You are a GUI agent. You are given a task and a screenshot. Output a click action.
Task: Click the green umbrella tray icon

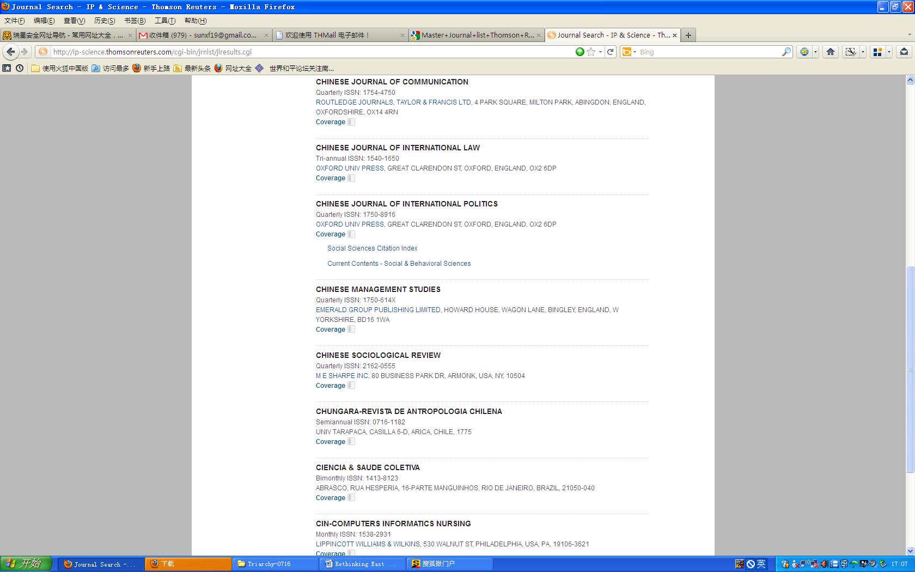854,564
